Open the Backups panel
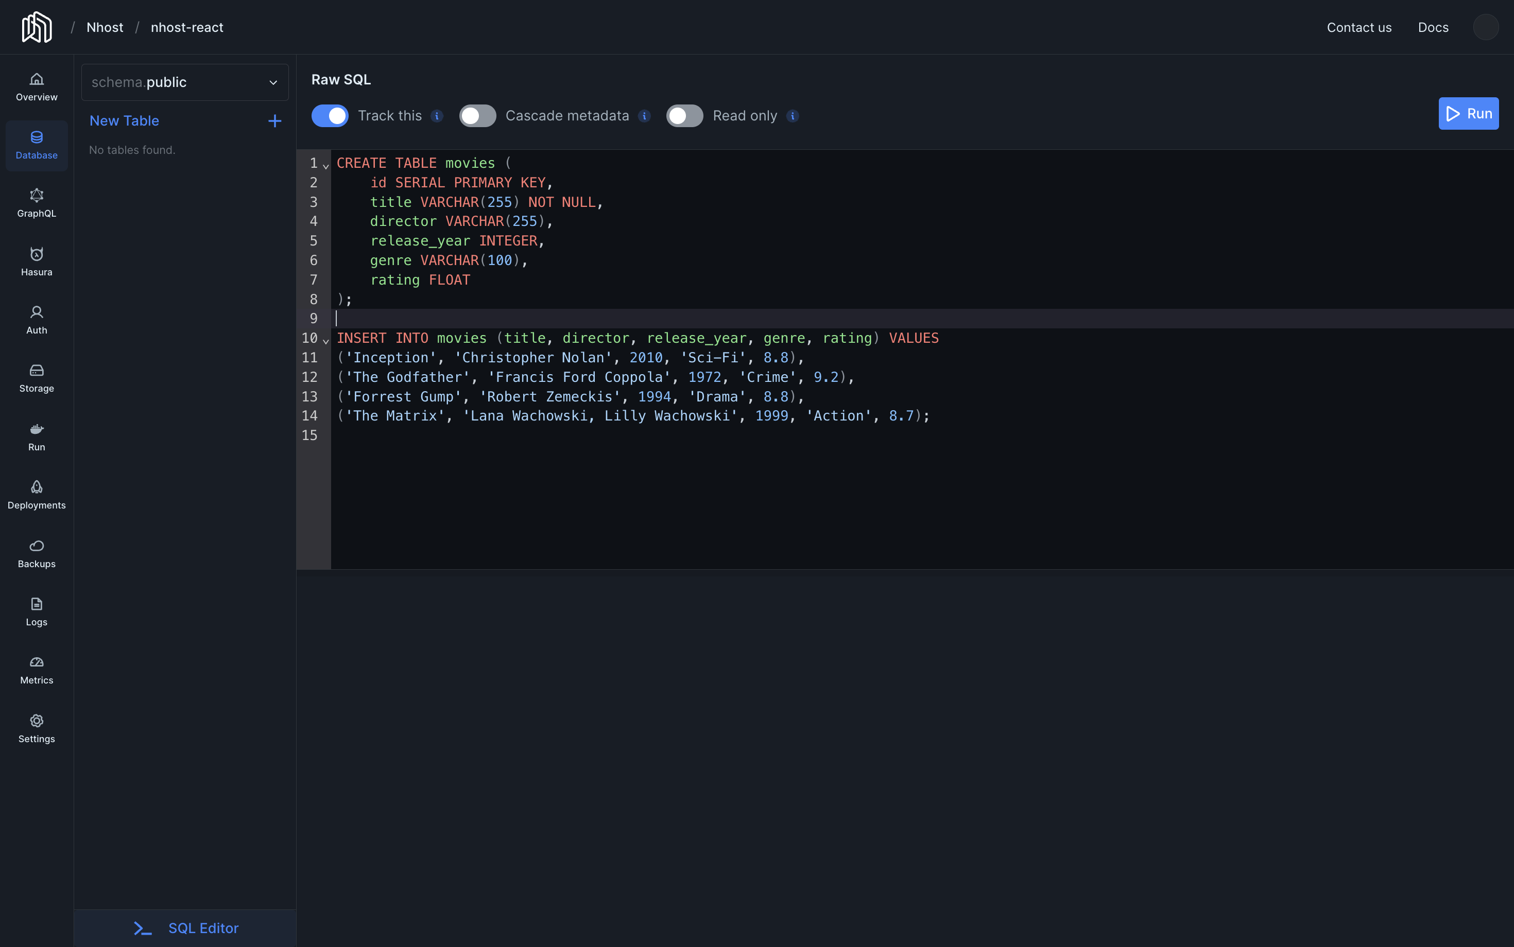 point(36,552)
